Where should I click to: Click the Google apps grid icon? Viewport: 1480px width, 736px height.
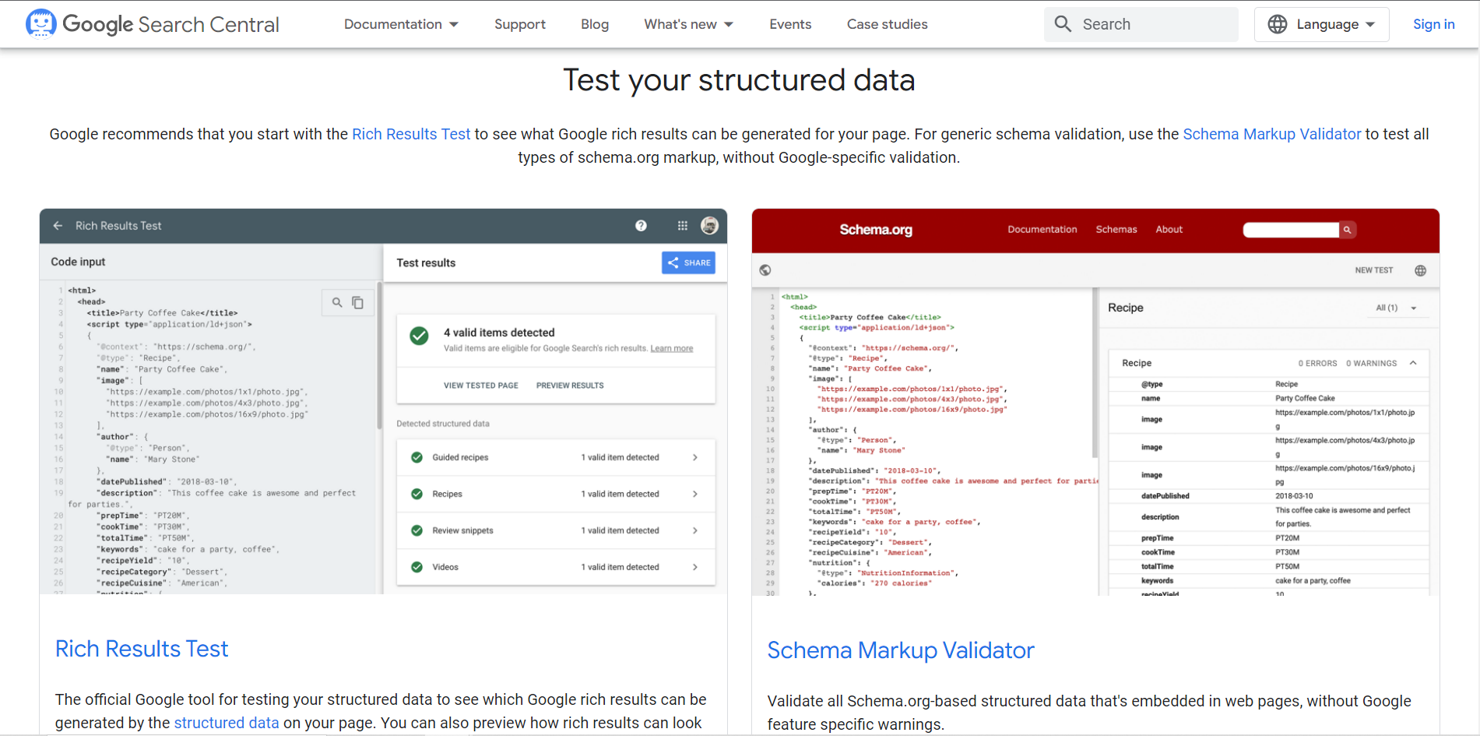pyautogui.click(x=682, y=226)
